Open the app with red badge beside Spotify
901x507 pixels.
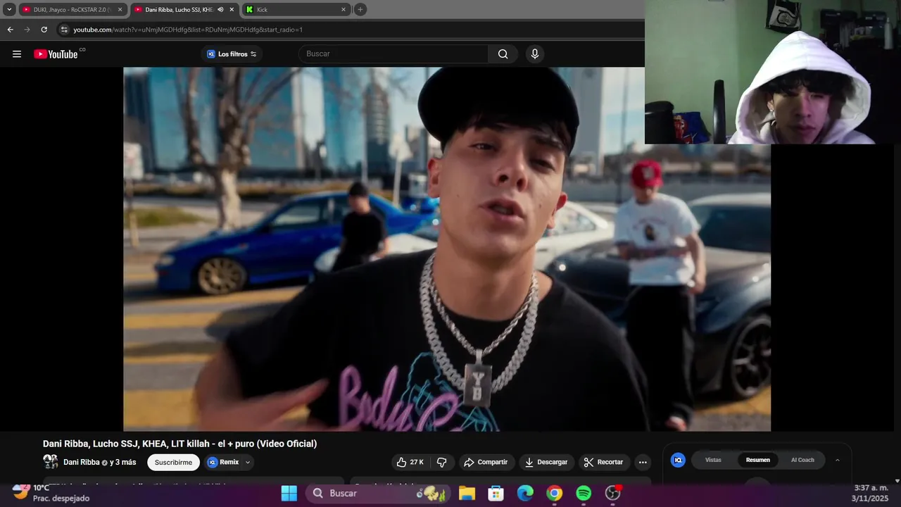point(613,493)
